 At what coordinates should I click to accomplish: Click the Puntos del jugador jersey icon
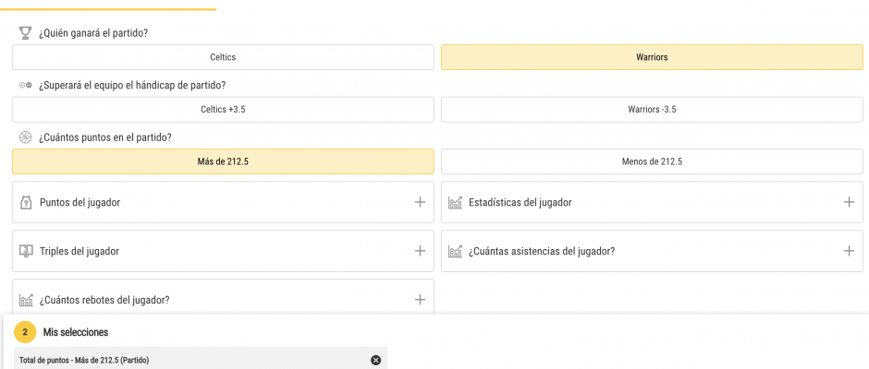point(26,202)
